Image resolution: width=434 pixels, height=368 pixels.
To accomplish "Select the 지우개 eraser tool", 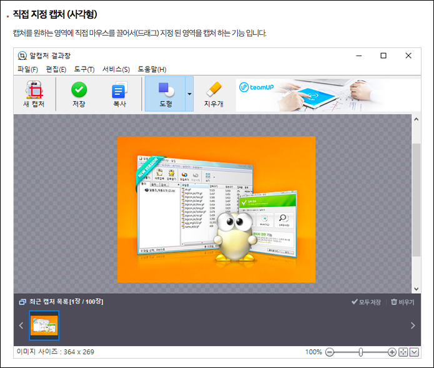I will pyautogui.click(x=214, y=94).
